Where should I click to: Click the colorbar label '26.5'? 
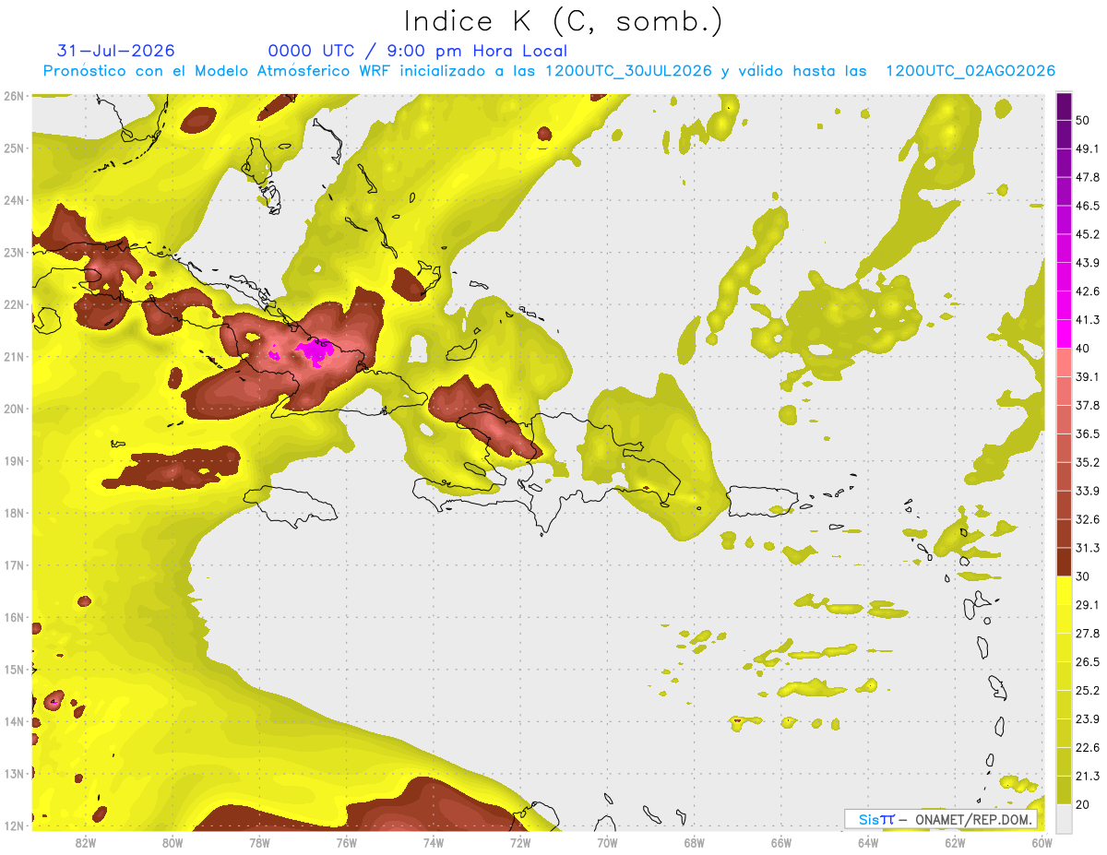(x=1087, y=661)
